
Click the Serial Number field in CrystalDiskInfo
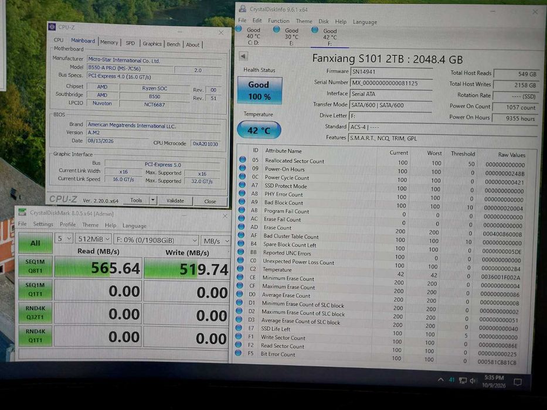(x=392, y=83)
